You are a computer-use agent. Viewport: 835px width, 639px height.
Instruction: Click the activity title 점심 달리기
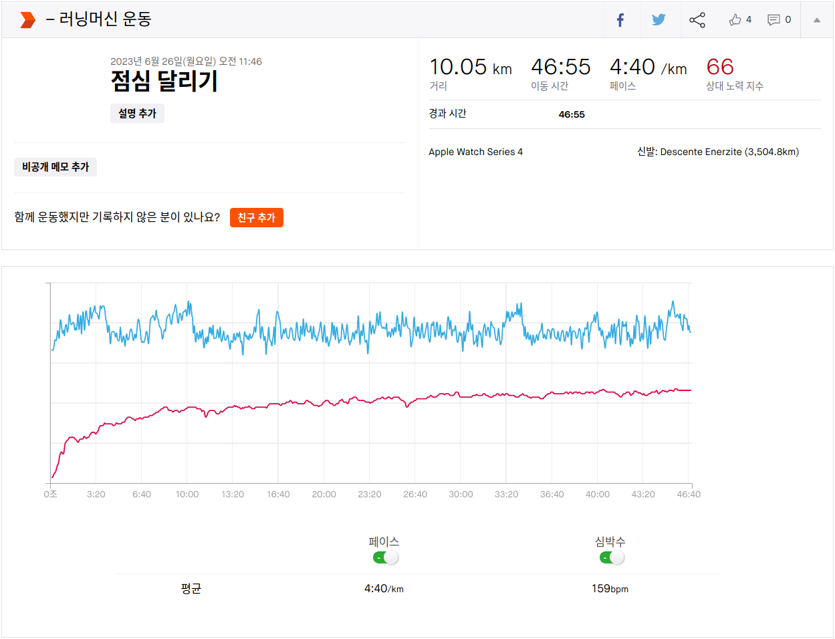(x=164, y=82)
